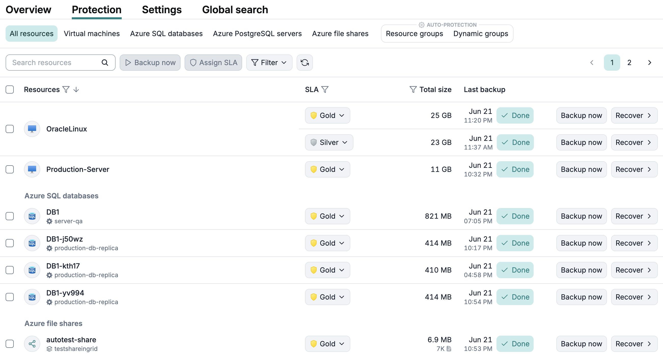This screenshot has width=663, height=357.
Task: Click the Resources column filter icon
Action: [x=66, y=90]
